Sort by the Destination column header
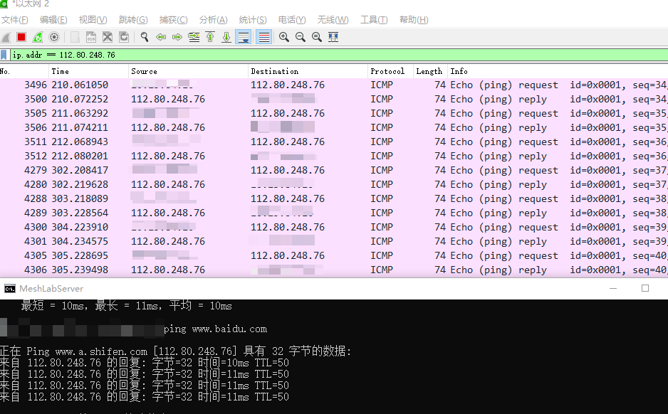Viewport: 668px width, 414px height. (308, 71)
